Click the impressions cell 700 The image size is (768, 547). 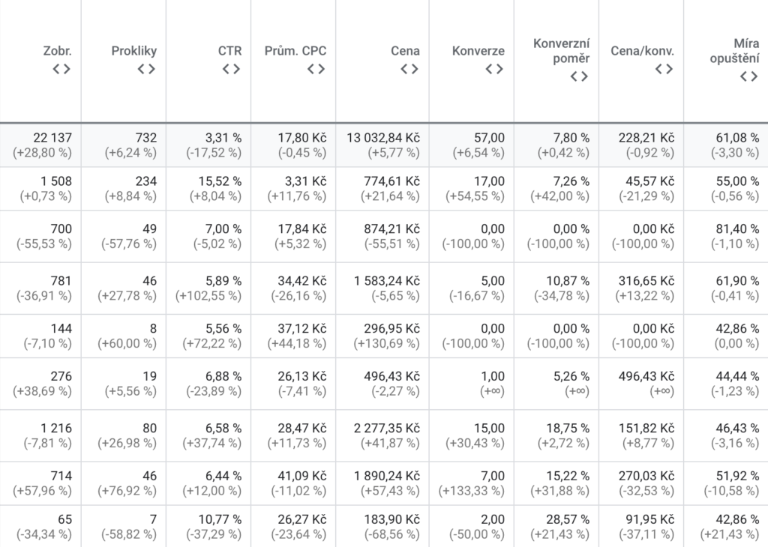pyautogui.click(x=61, y=229)
